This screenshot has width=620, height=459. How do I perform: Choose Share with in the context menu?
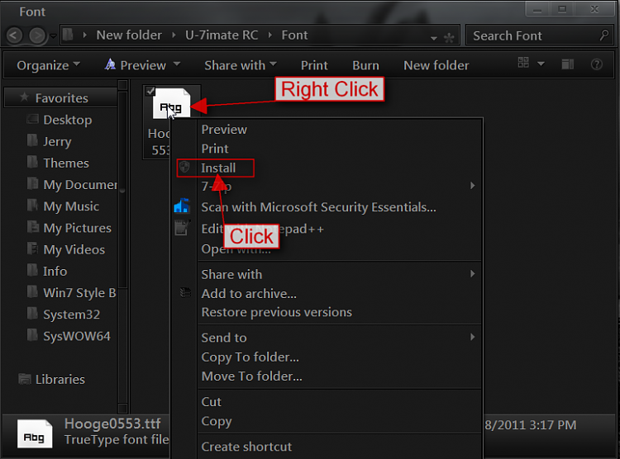tap(231, 275)
